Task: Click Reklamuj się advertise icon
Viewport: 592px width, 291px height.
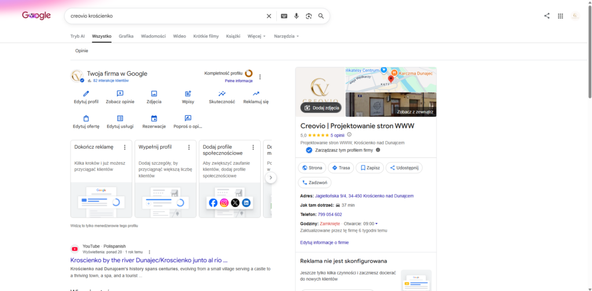Action: 256,93
